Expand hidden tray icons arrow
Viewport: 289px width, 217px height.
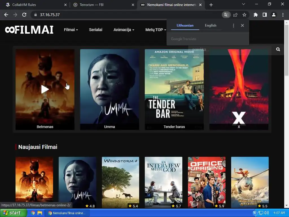tap(255, 213)
